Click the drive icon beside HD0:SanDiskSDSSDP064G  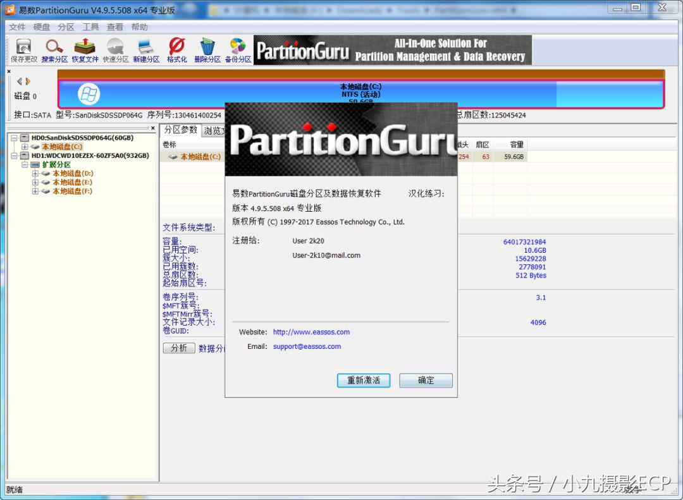(25, 138)
